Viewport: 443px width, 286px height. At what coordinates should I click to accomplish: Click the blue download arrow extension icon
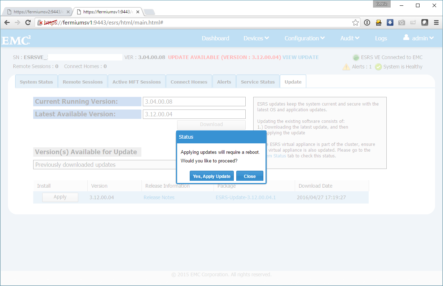(x=390, y=23)
